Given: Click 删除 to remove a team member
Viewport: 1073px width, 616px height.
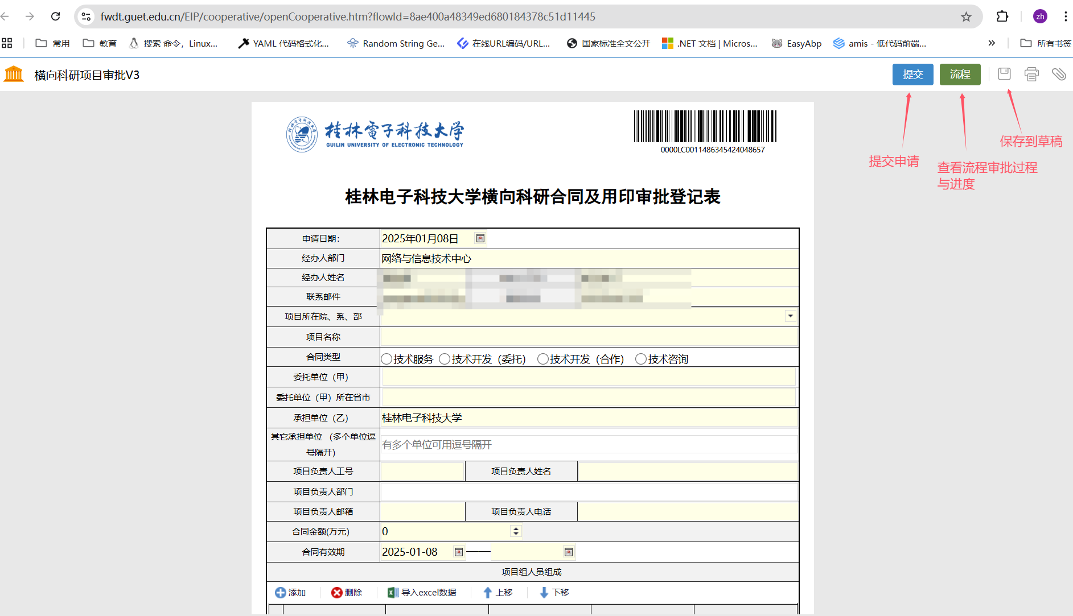Looking at the screenshot, I should coord(347,593).
